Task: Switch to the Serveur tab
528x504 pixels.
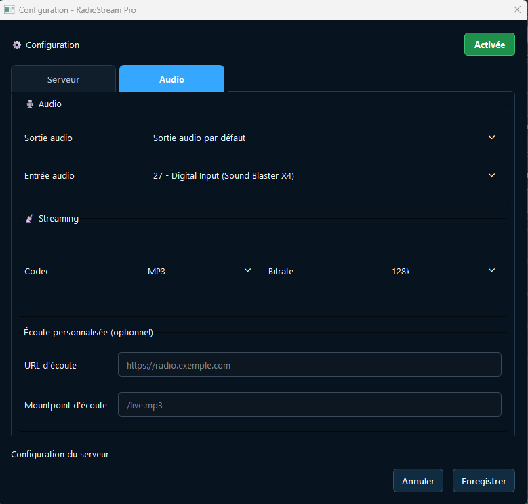Action: click(63, 79)
